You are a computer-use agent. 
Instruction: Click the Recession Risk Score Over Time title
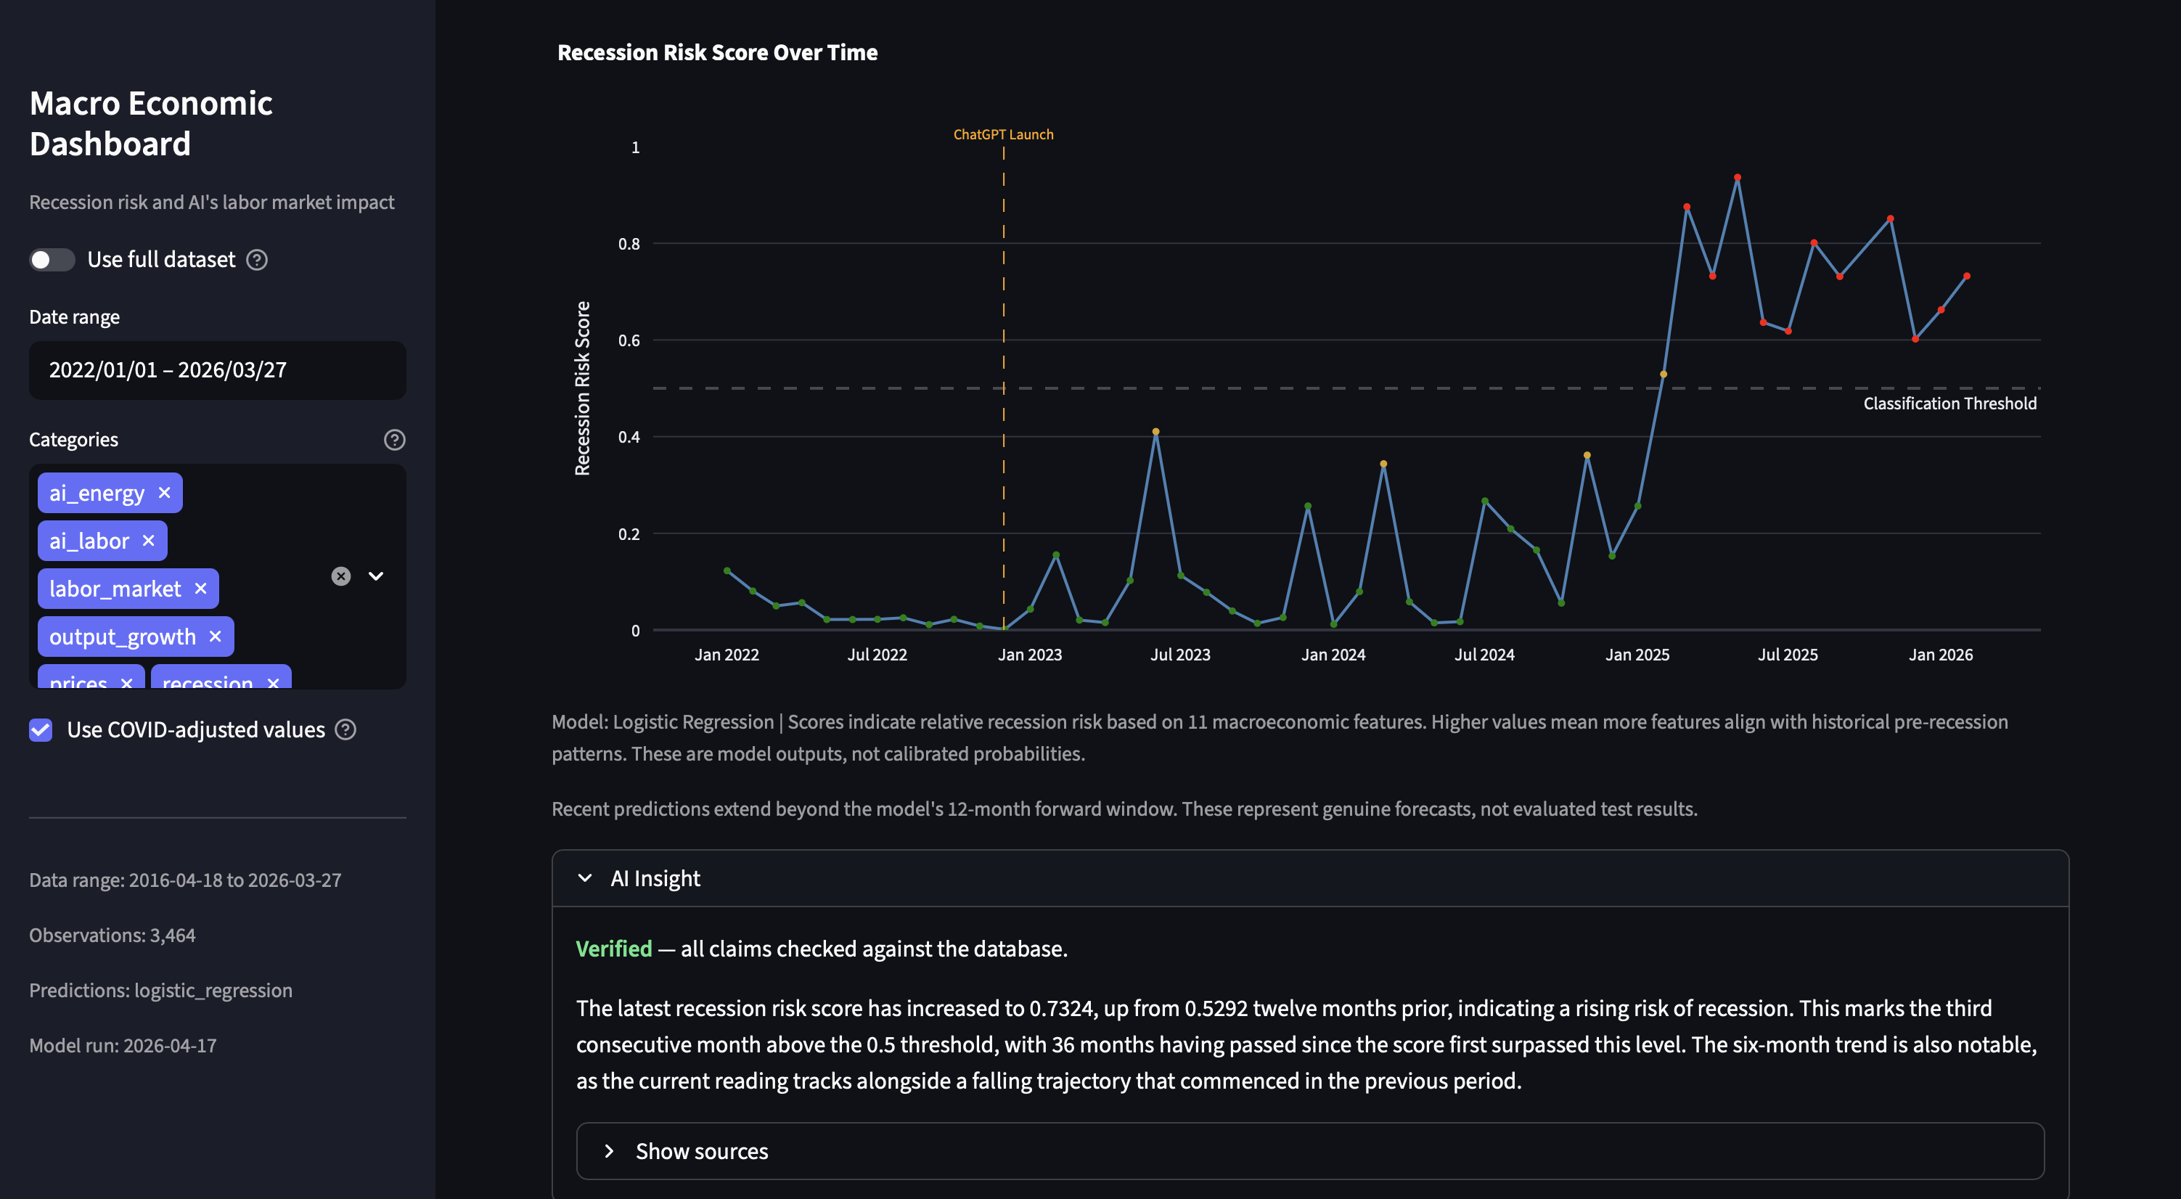tap(717, 52)
